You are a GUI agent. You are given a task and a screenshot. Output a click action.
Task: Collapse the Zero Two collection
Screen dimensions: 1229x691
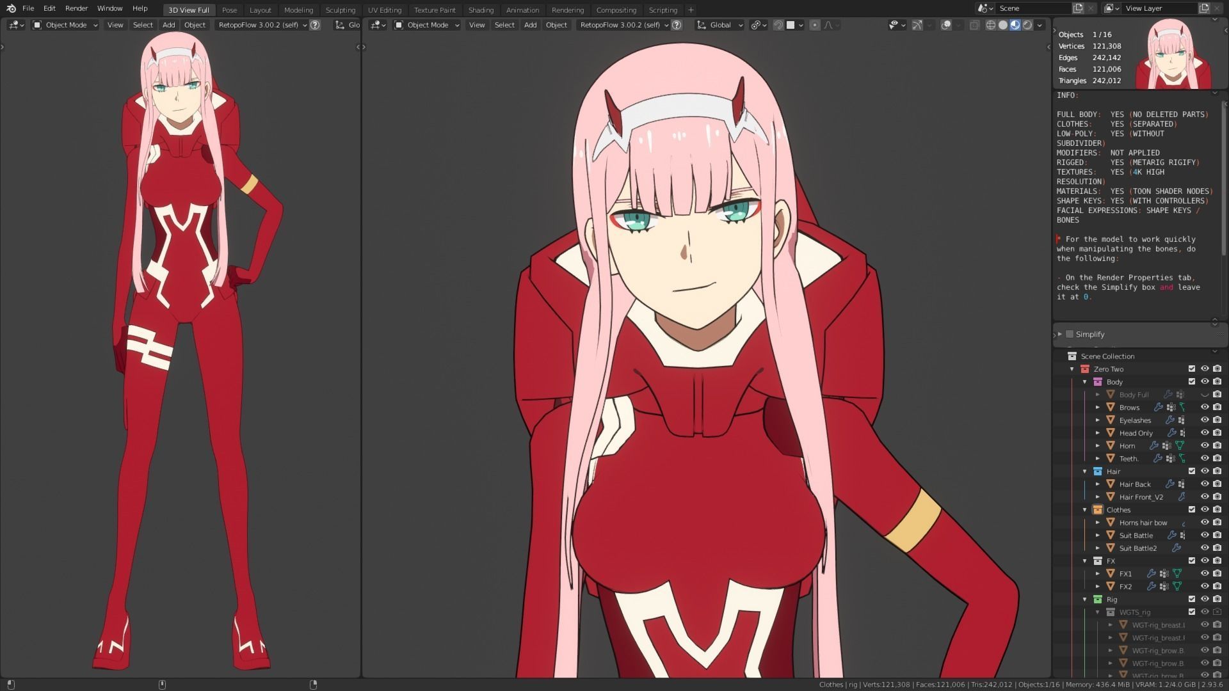[1072, 369]
